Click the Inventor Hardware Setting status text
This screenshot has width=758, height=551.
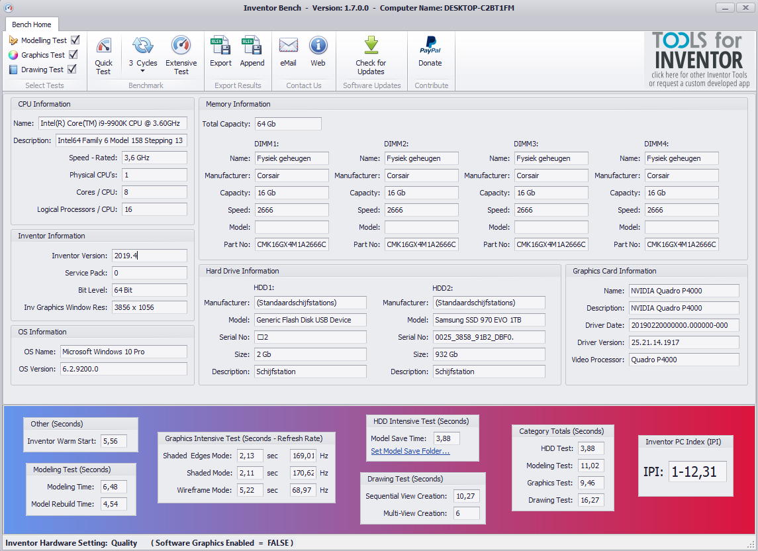pyautogui.click(x=71, y=543)
